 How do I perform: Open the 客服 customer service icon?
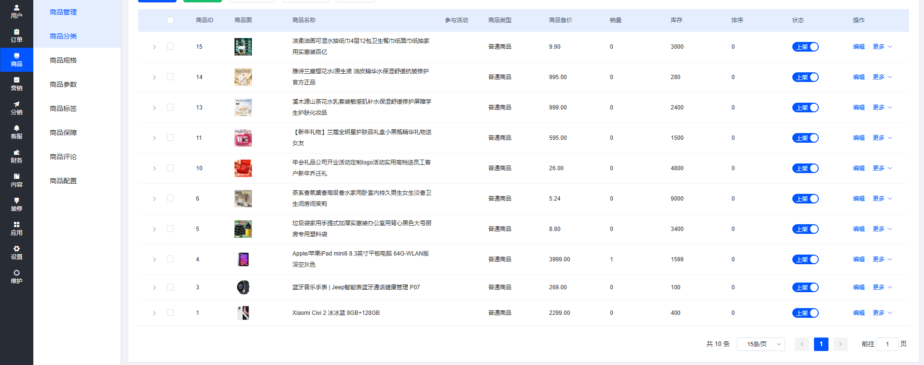tap(16, 132)
